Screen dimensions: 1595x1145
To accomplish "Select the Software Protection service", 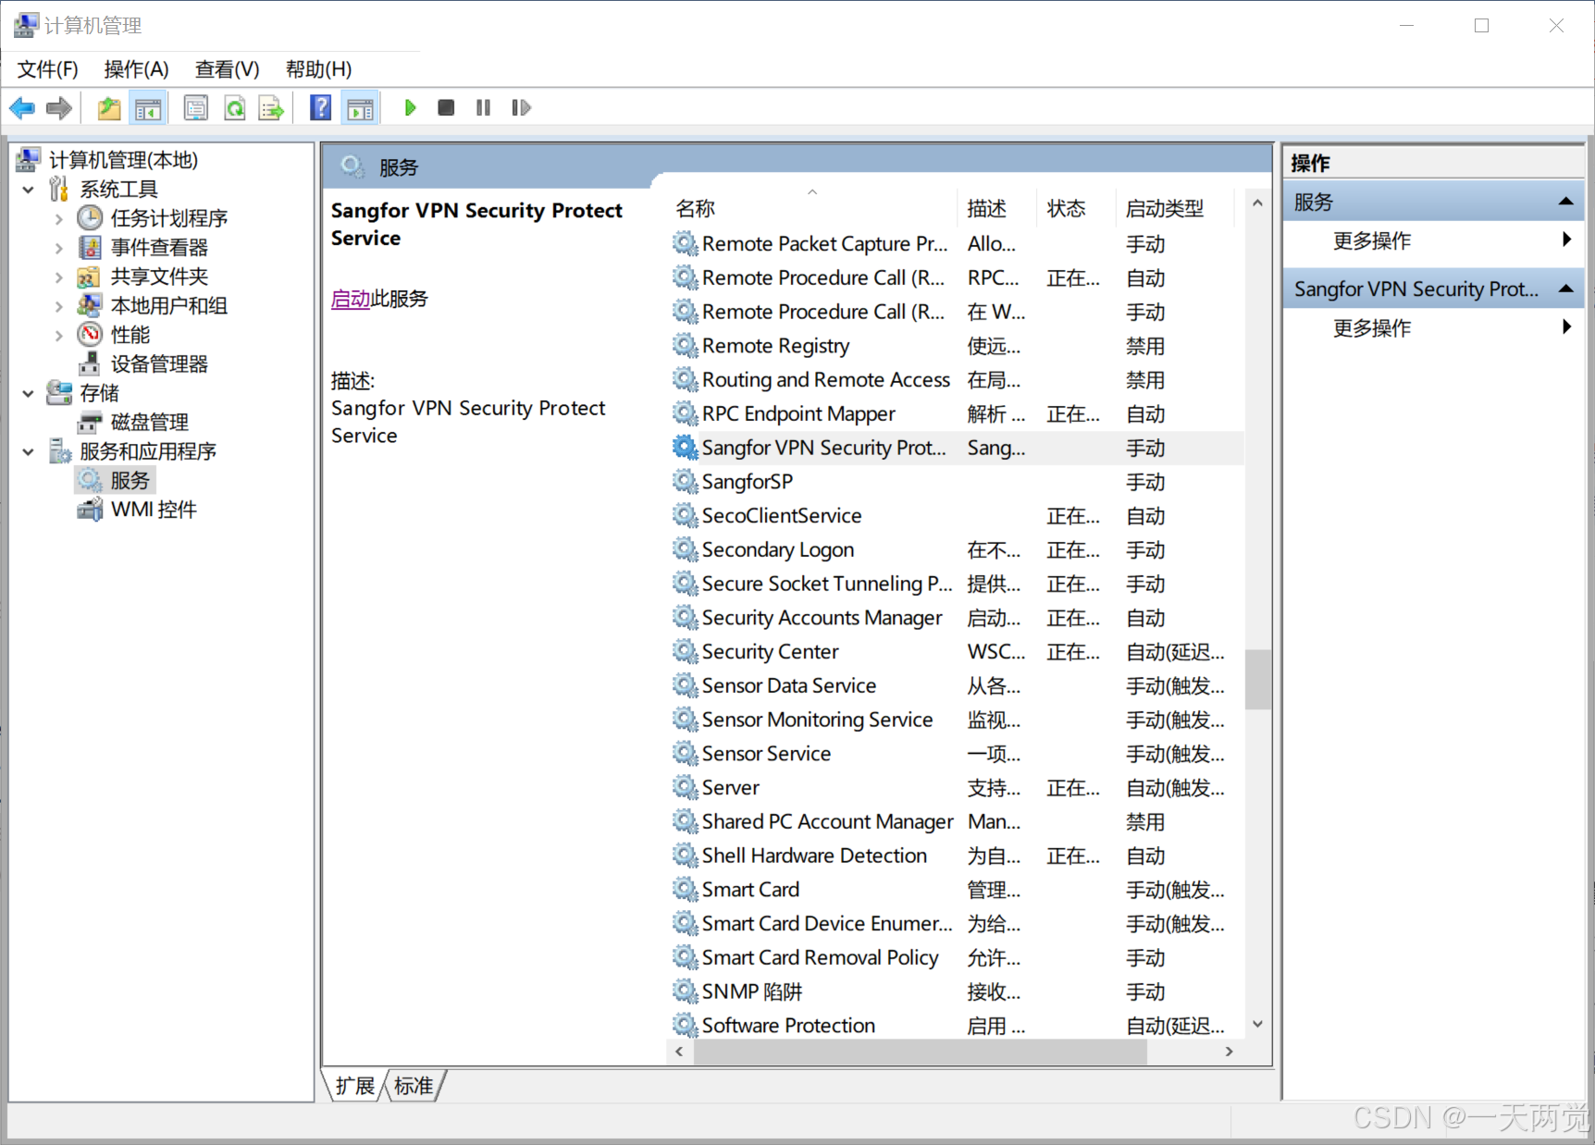I will click(x=956, y=1025).
